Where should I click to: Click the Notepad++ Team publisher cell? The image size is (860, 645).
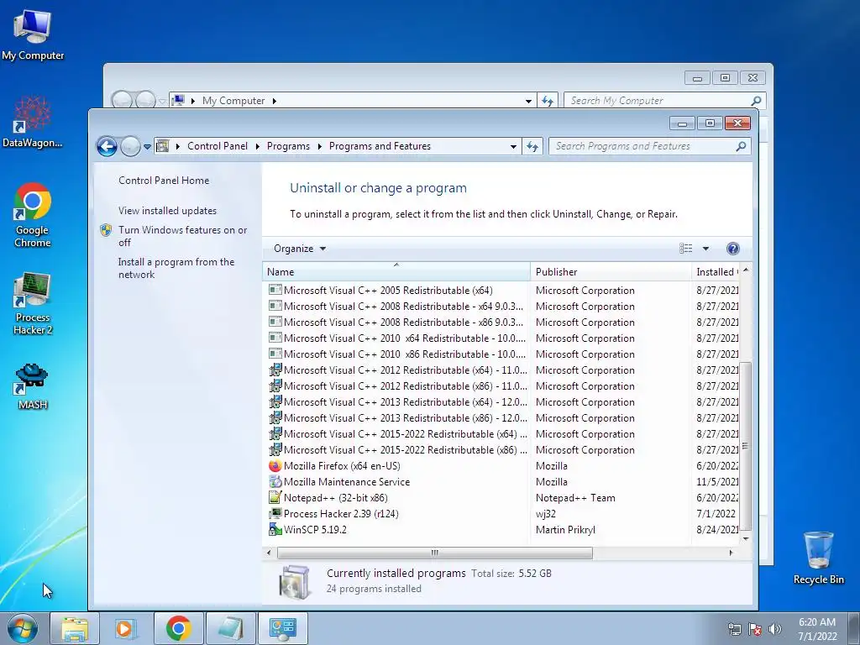pyautogui.click(x=575, y=498)
